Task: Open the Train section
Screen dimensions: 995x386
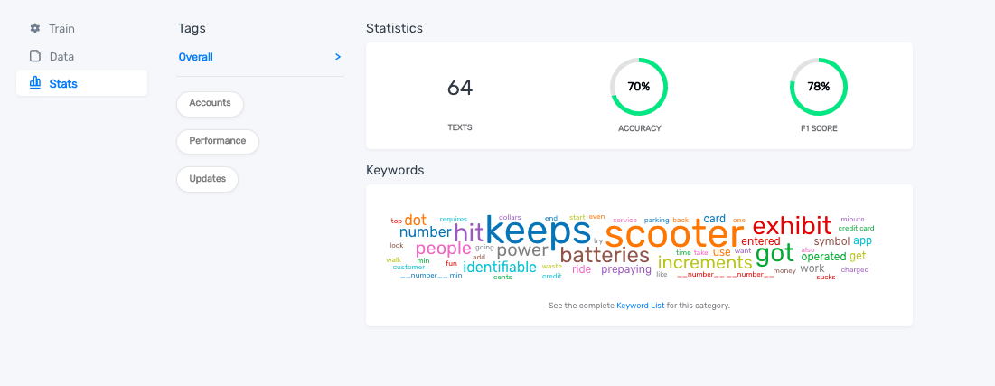Action: [x=61, y=29]
